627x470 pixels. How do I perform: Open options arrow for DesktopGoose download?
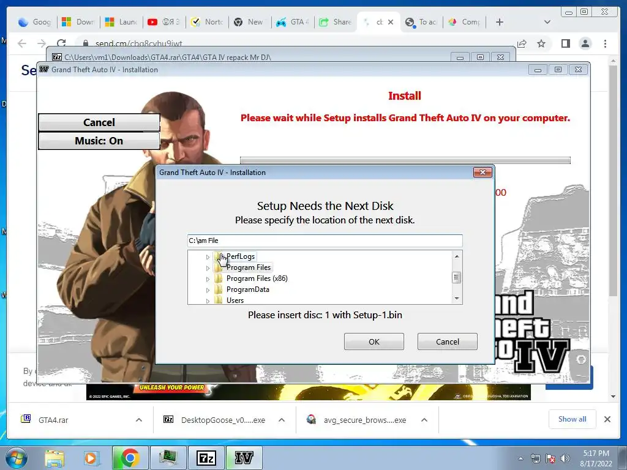click(x=282, y=420)
